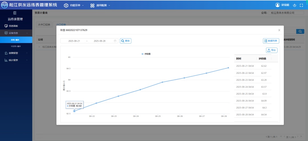Select row 2025-08-25 04:54
Viewport: 308px width, 141px height.
click(253, 94)
